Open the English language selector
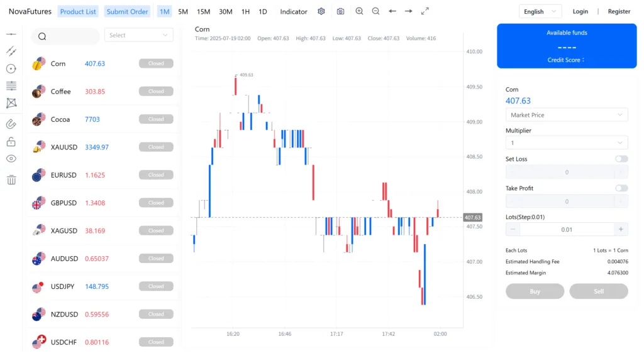This screenshot has width=644, height=361. [x=540, y=11]
